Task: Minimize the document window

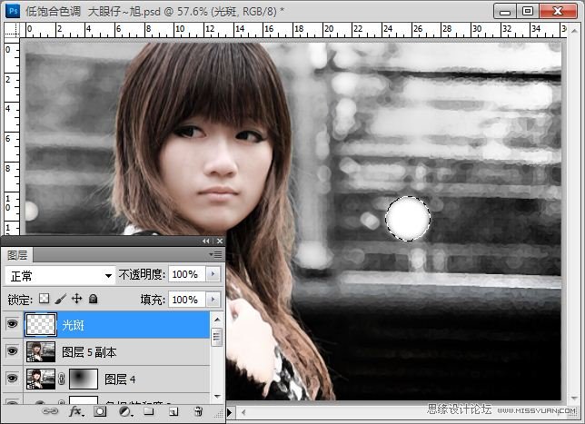Action: 505,11
